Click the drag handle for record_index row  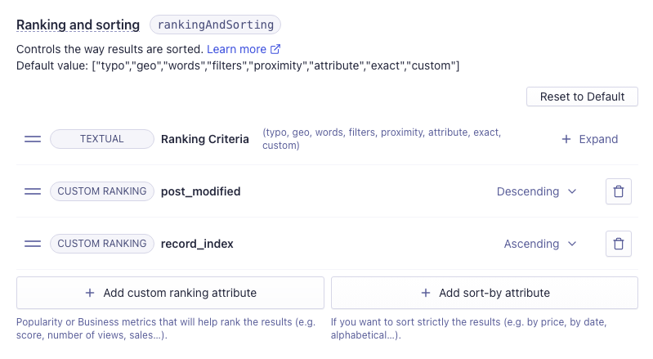[x=33, y=244]
